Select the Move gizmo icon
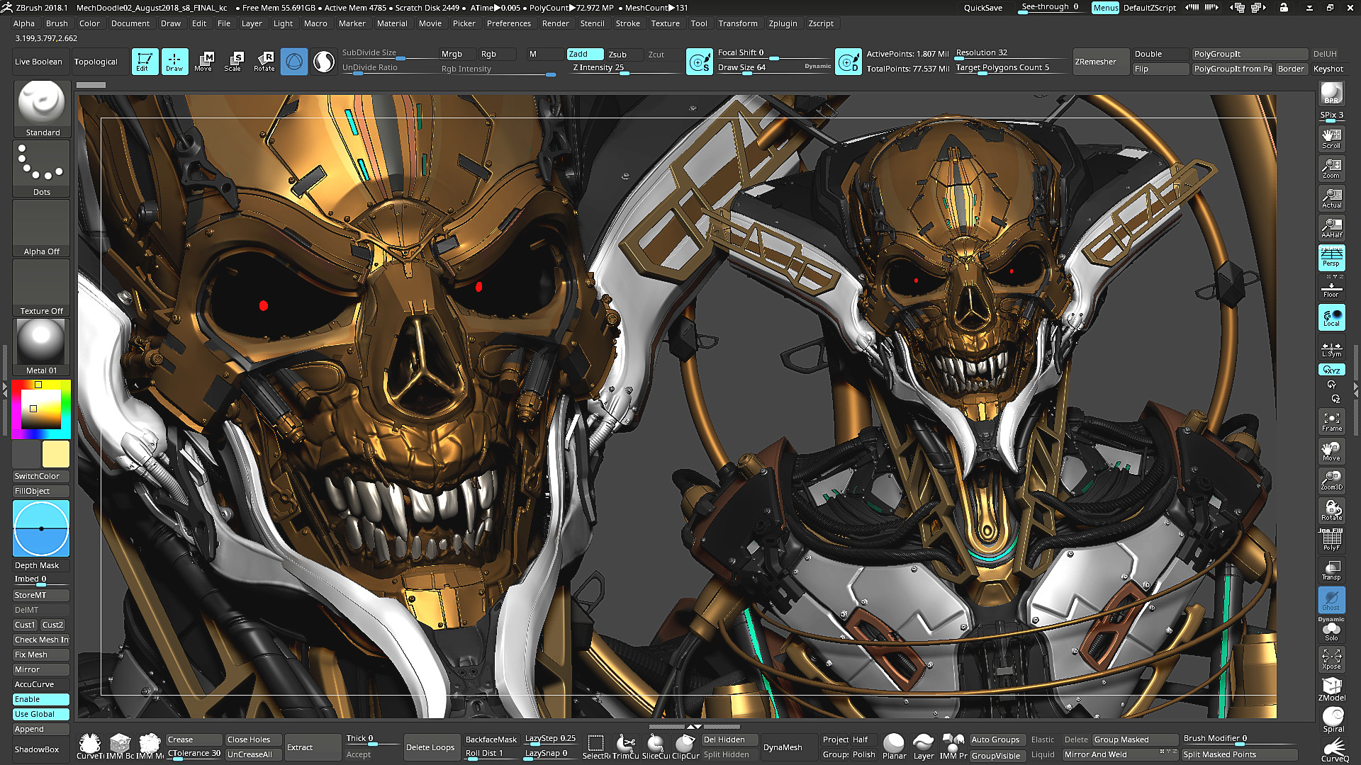The height and width of the screenshot is (765, 1361). coord(204,62)
